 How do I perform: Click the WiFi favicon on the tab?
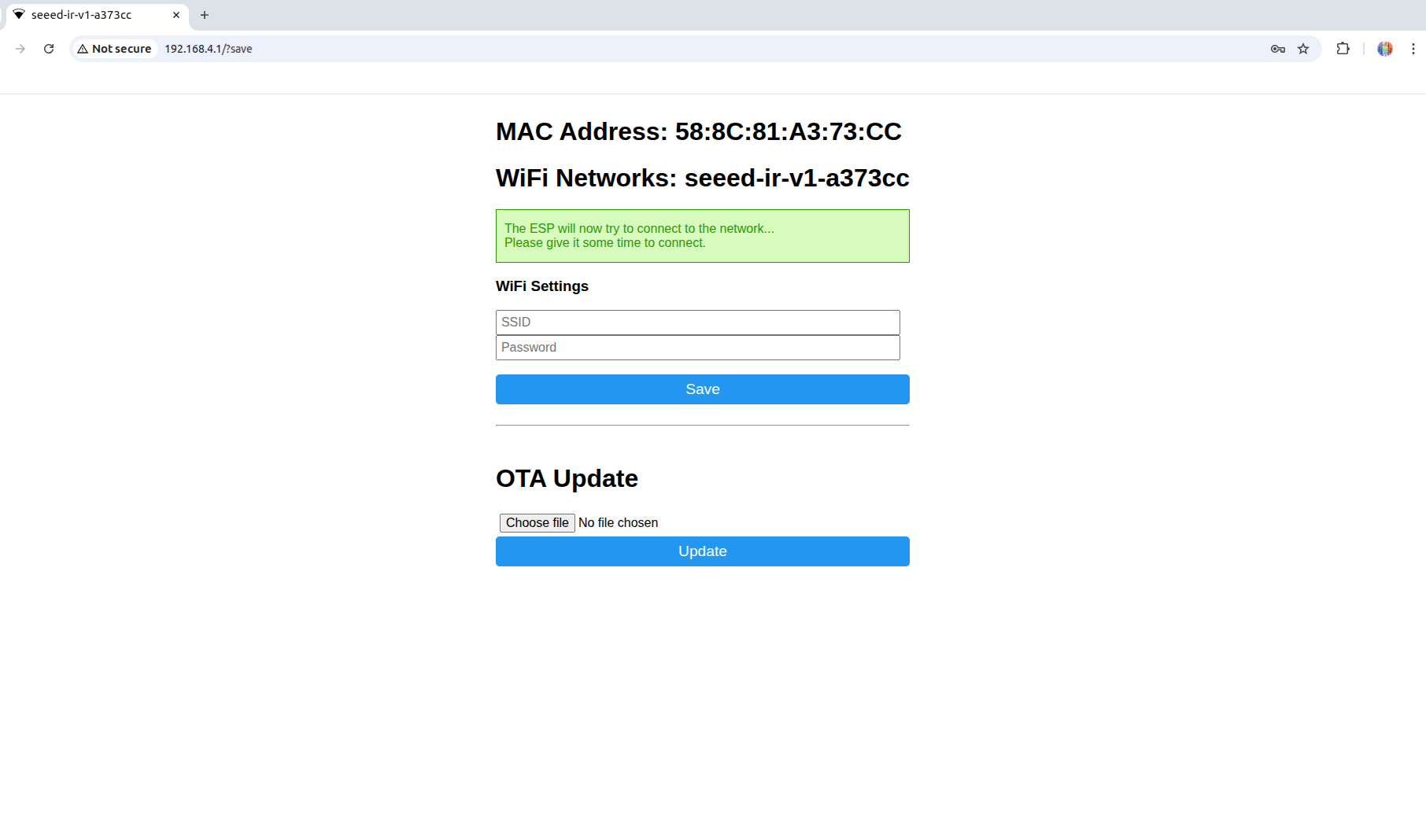click(x=19, y=15)
